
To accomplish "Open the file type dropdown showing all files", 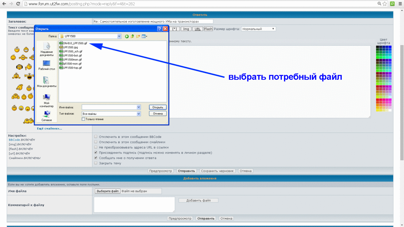I will point(138,114).
